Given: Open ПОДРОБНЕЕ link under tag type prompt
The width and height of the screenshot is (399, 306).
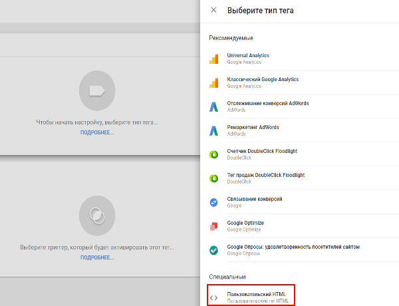Looking at the screenshot, I should click(x=97, y=132).
